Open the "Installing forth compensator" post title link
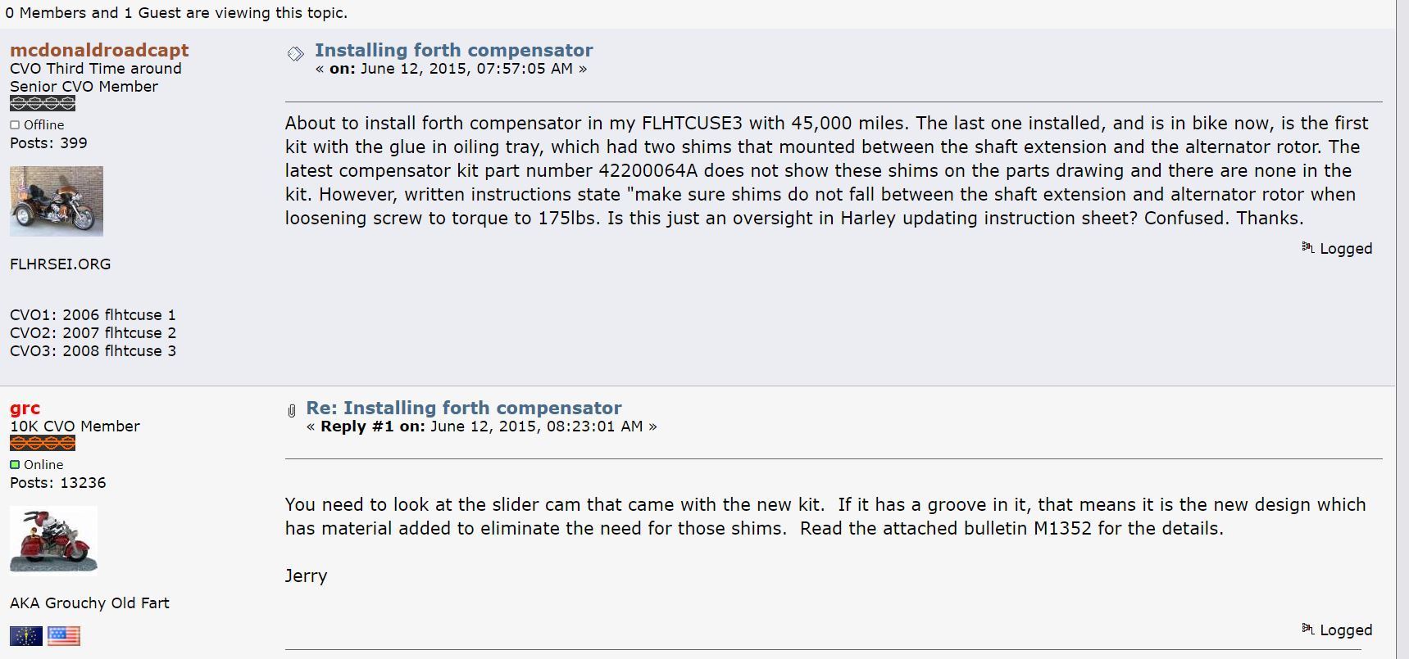The width and height of the screenshot is (1409, 659). 453,50
